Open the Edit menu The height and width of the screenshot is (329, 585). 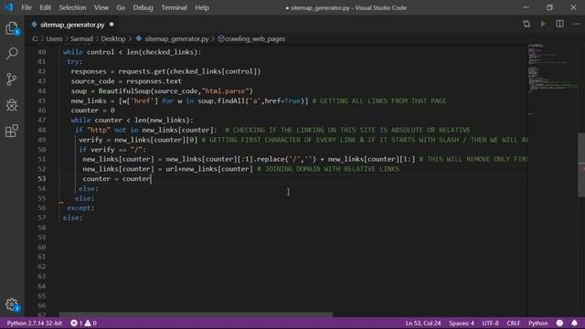(x=45, y=7)
